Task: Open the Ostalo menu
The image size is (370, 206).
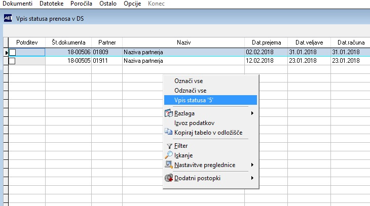Action: 108,4
